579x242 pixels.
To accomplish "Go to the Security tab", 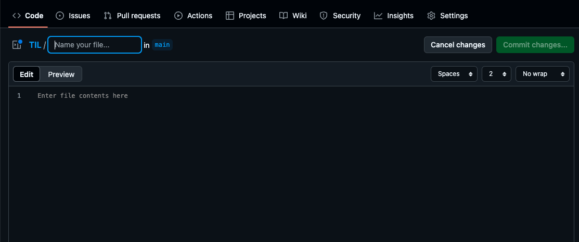I will [x=340, y=16].
